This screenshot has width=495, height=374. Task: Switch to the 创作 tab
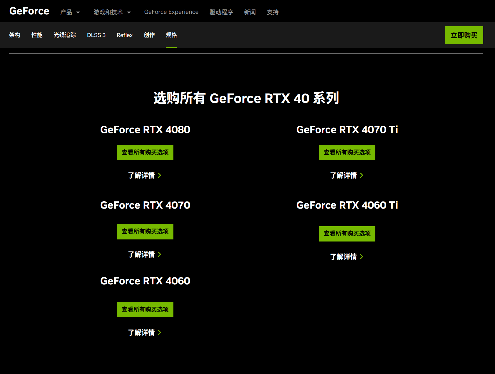(x=149, y=35)
